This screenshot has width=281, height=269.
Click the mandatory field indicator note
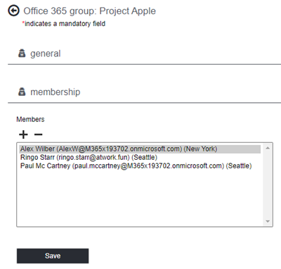coord(64,24)
